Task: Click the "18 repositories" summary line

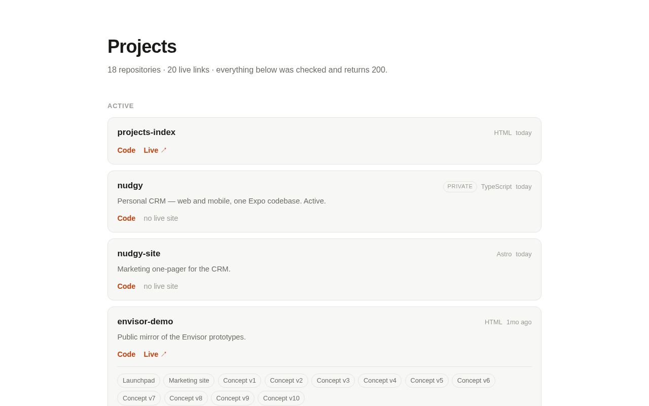Action: [x=247, y=70]
